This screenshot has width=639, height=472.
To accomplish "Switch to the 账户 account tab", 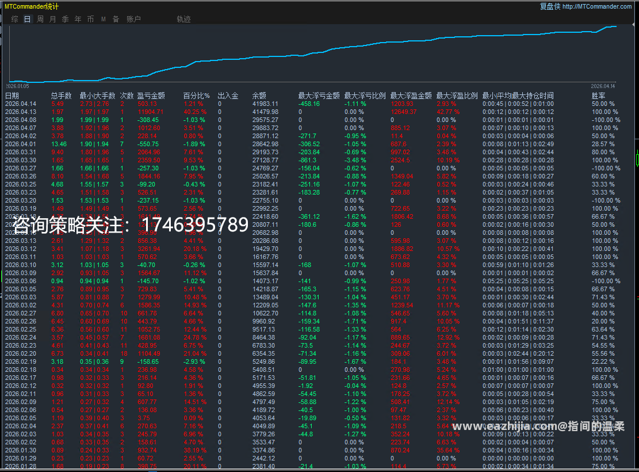I will click(133, 19).
